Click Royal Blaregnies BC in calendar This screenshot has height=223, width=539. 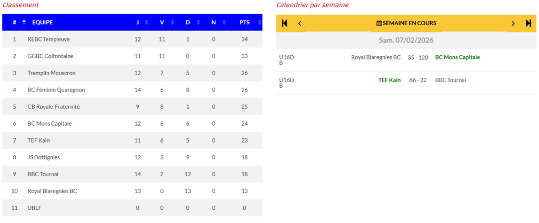pos(376,57)
